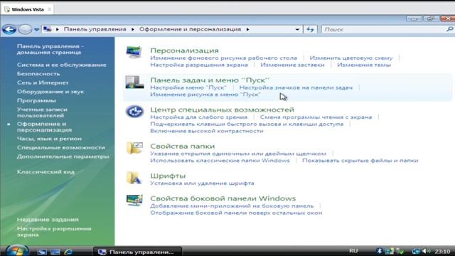Open Оборудование и звук sidebar link

tap(50, 92)
